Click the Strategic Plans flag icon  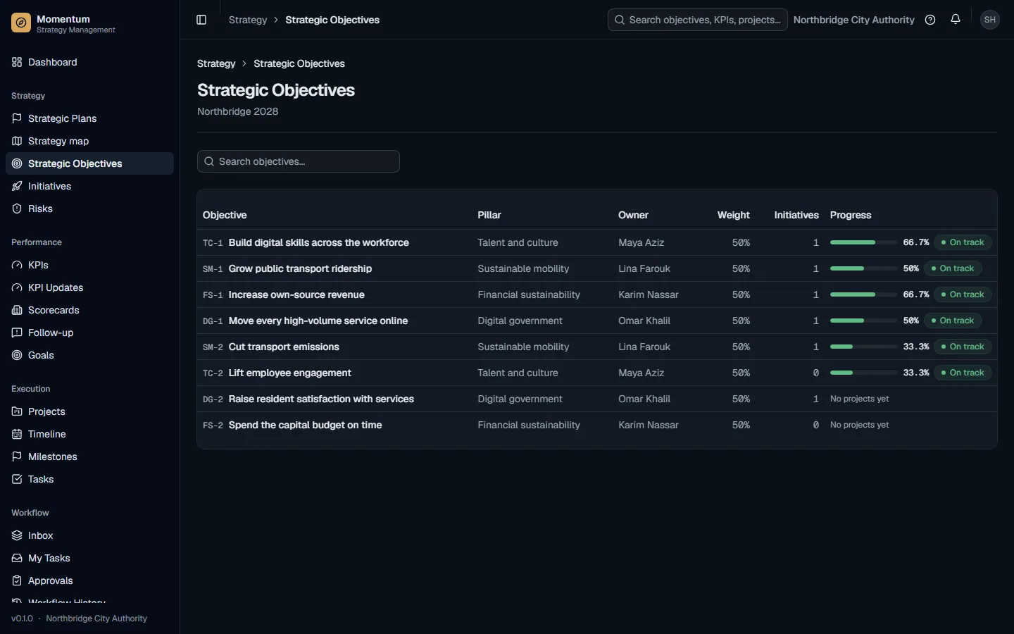click(x=17, y=118)
